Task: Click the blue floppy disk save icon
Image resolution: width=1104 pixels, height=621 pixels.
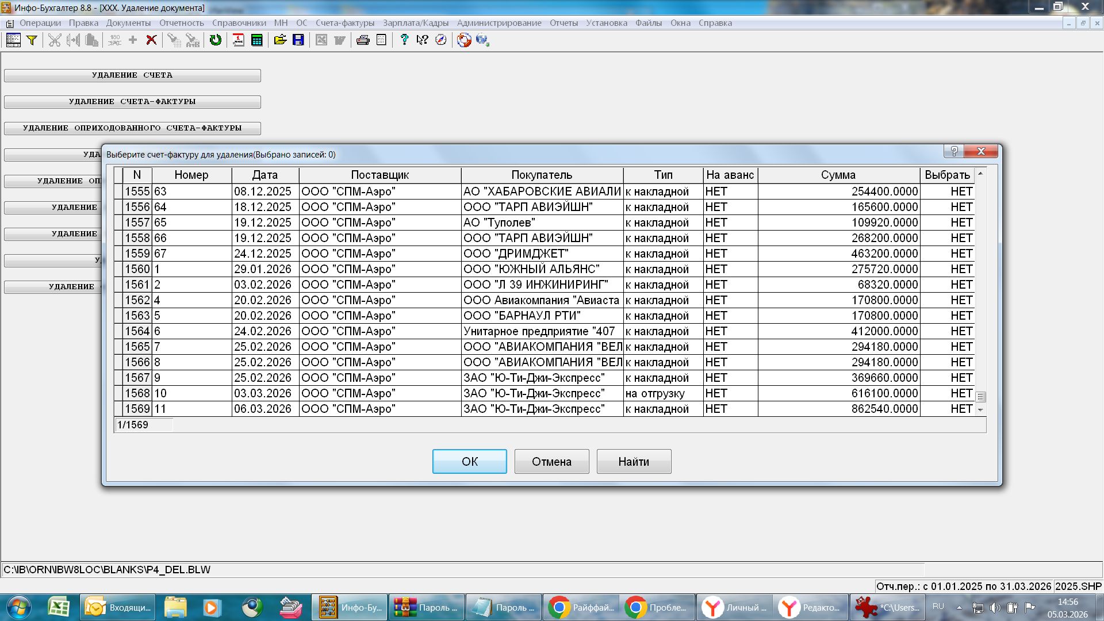Action: click(x=298, y=40)
